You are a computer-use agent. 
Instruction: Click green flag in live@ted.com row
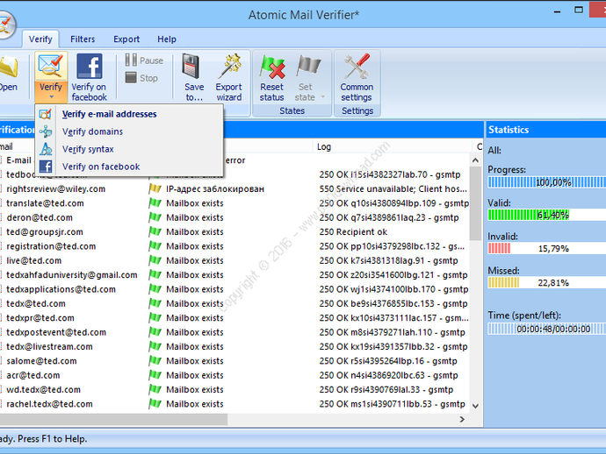coord(155,260)
